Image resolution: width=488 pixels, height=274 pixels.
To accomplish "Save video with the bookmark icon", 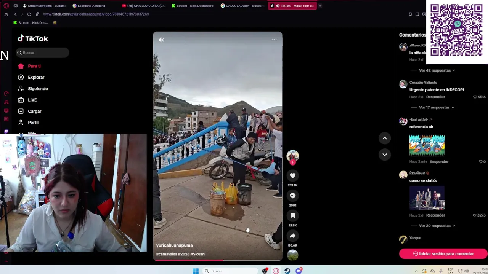I will [x=292, y=216].
